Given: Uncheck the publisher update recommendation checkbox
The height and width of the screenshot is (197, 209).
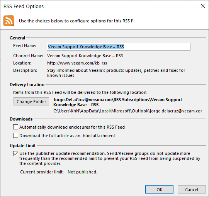Looking at the screenshot, I should click(15, 154).
